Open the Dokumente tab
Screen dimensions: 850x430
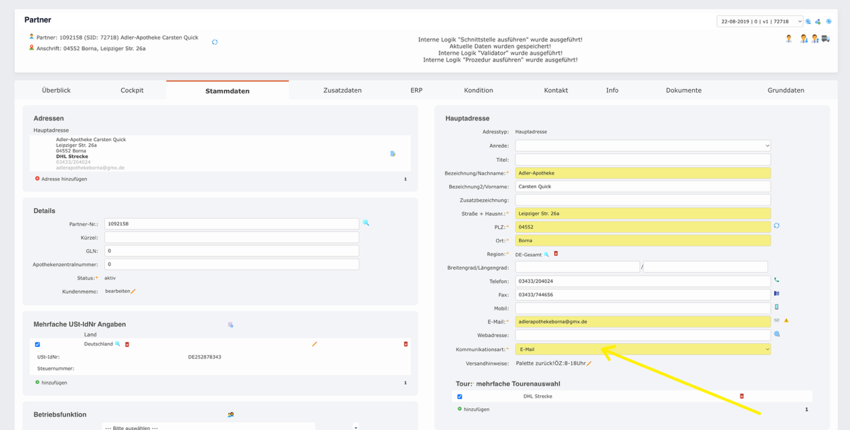683,90
